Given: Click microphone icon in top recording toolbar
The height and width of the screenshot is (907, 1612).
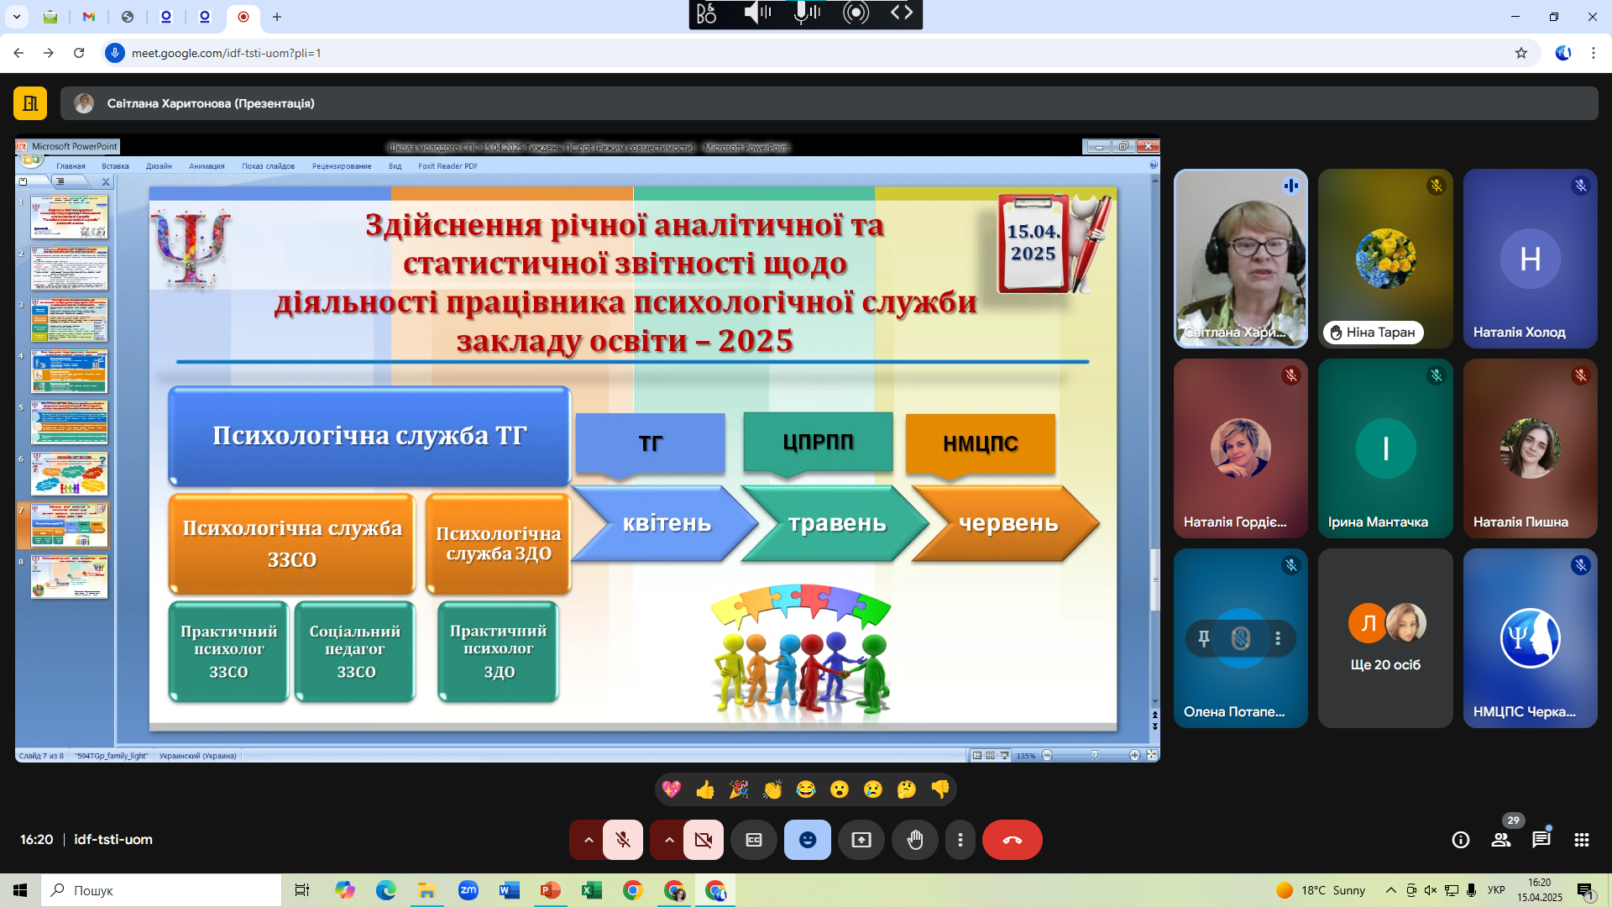Looking at the screenshot, I should pyautogui.click(x=806, y=13).
